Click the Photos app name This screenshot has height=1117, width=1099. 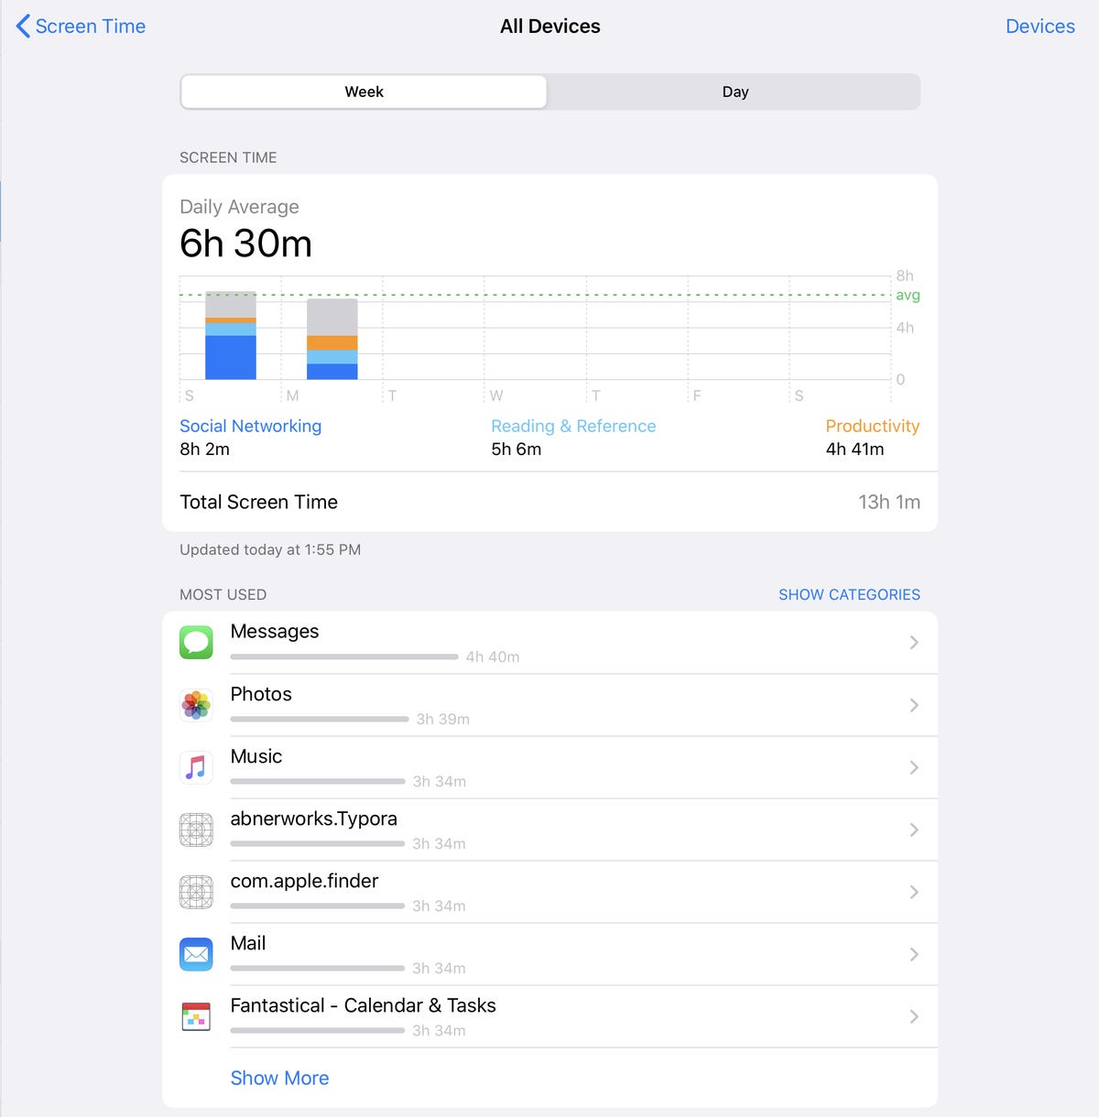click(x=261, y=694)
